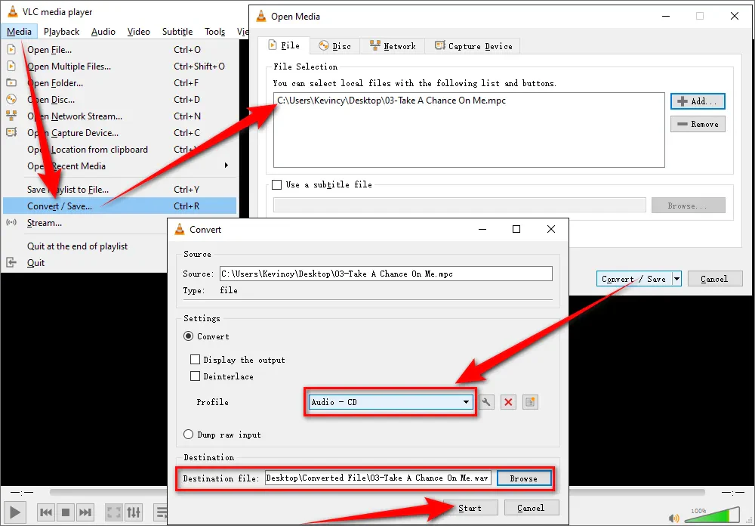Open the Video menu
Screen dimensions: 755x526
click(x=139, y=31)
